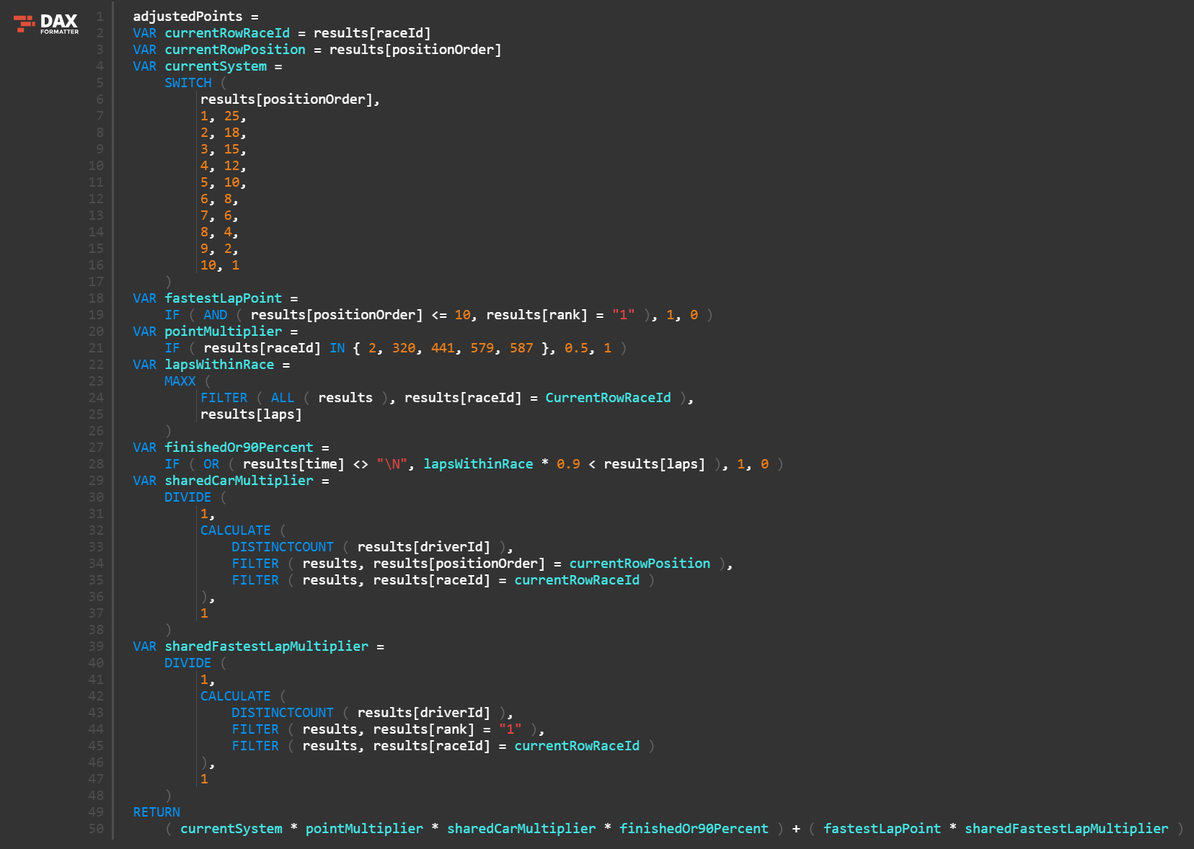Click the finishedOr90Percent variable declaration on line 27
1194x849 pixels.
coord(239,448)
